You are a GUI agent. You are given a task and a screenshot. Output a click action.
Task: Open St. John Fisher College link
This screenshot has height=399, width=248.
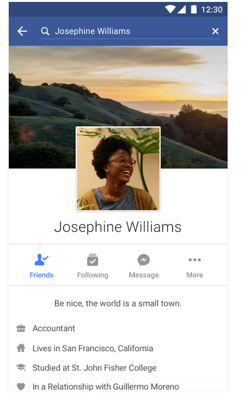click(114, 368)
